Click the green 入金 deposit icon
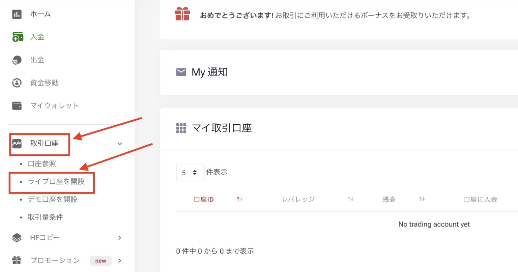This screenshot has height=272, width=518. point(17,36)
